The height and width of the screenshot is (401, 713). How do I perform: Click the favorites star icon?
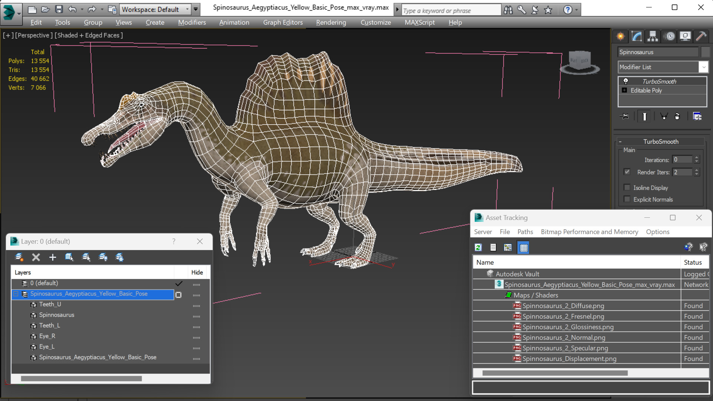pos(548,10)
